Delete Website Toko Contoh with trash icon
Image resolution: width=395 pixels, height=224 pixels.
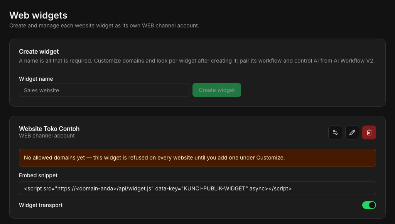pos(369,132)
